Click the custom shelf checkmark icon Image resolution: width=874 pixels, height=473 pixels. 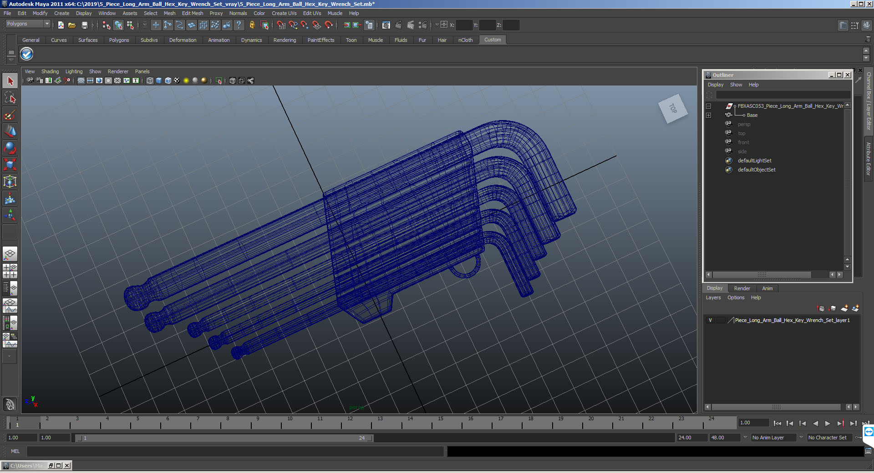point(27,54)
